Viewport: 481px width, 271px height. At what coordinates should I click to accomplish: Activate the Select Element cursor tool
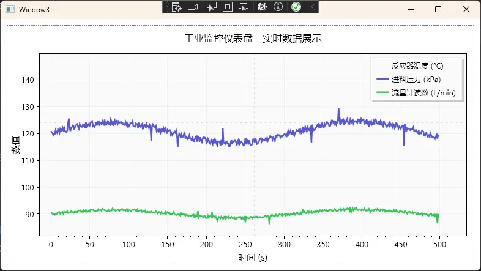[212, 7]
